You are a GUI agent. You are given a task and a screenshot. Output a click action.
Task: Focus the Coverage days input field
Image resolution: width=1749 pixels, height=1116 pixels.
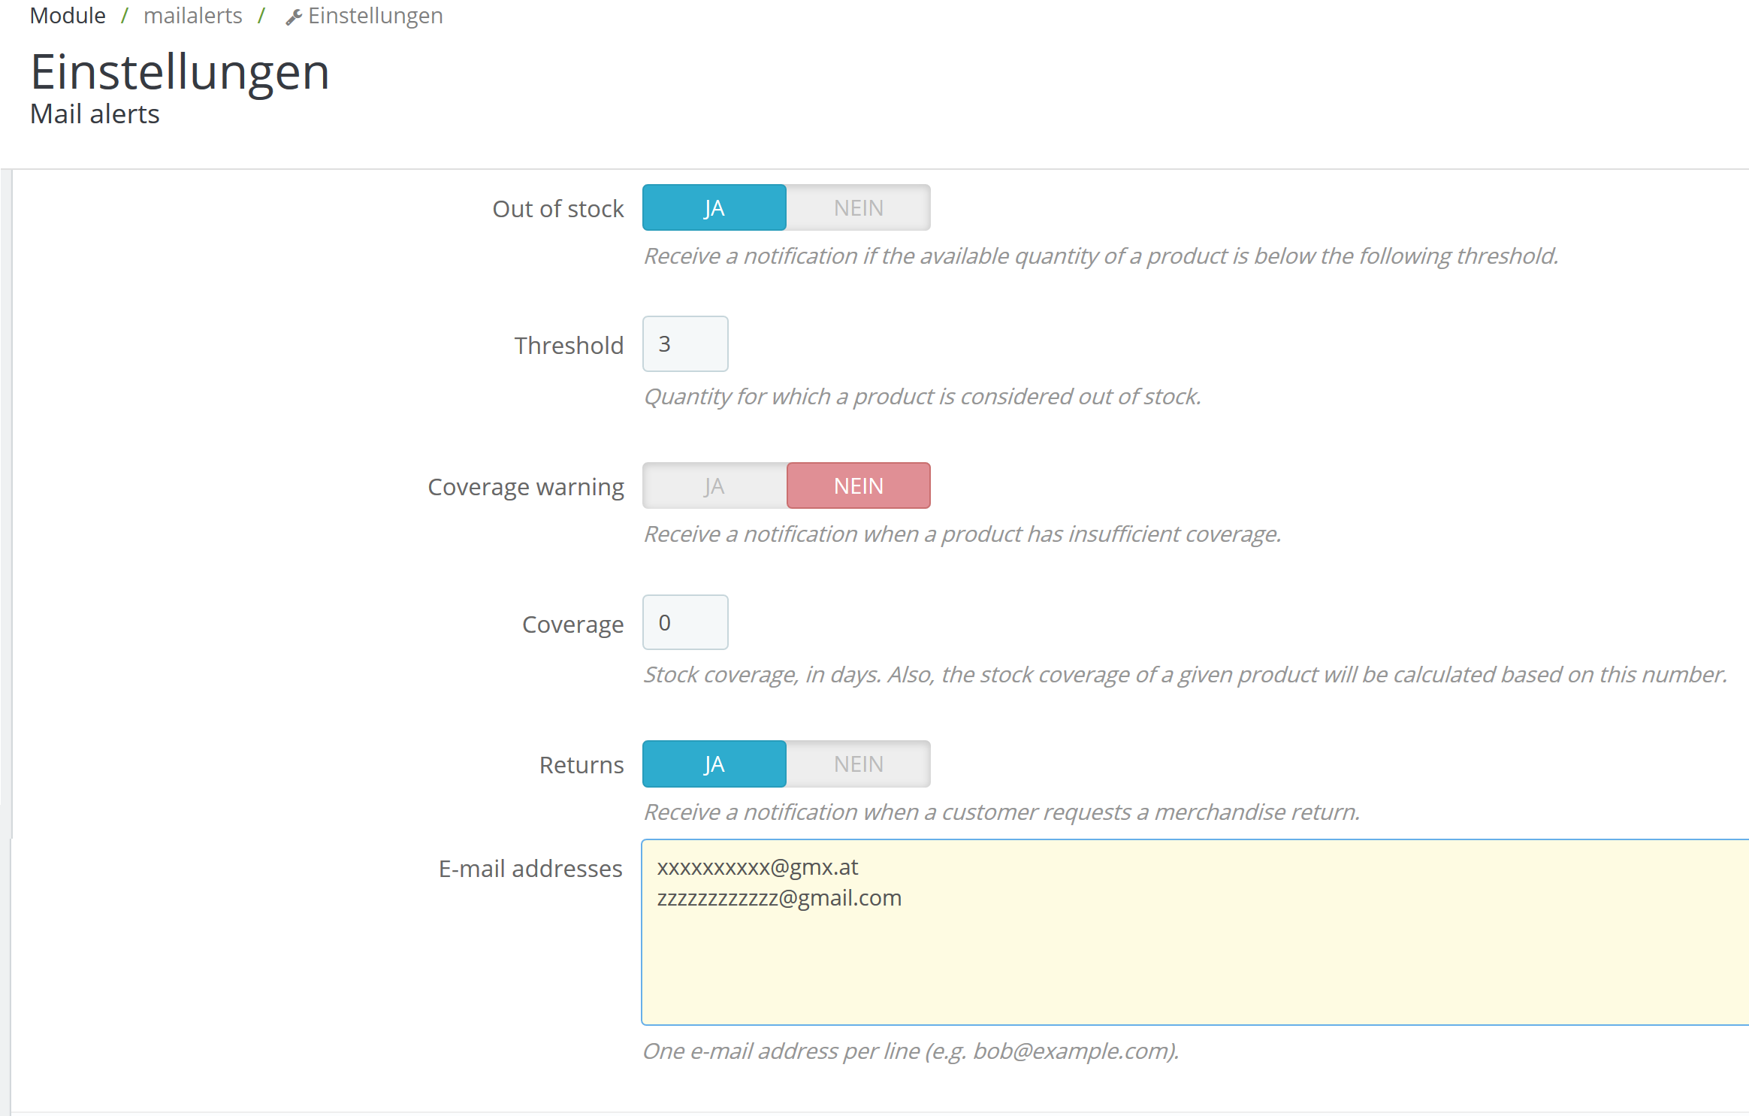(685, 623)
